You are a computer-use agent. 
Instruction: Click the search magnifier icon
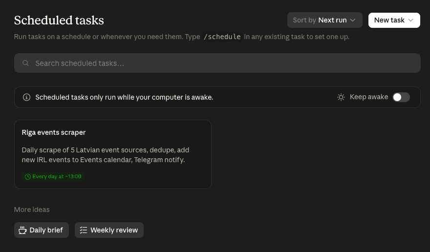25,63
